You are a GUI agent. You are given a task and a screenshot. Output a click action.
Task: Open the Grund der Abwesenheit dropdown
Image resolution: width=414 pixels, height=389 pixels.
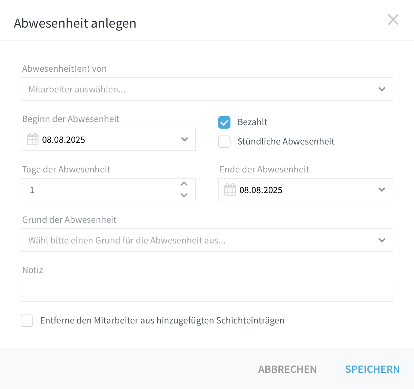click(x=207, y=240)
